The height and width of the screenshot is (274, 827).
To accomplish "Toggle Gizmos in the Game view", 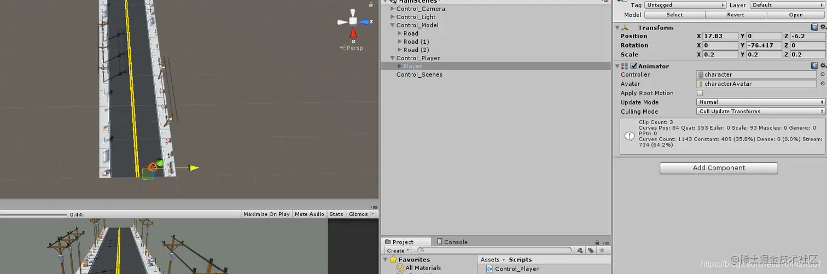I will 358,214.
